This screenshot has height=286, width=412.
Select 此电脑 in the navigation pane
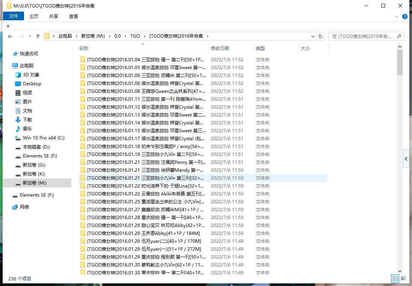pos(27,65)
